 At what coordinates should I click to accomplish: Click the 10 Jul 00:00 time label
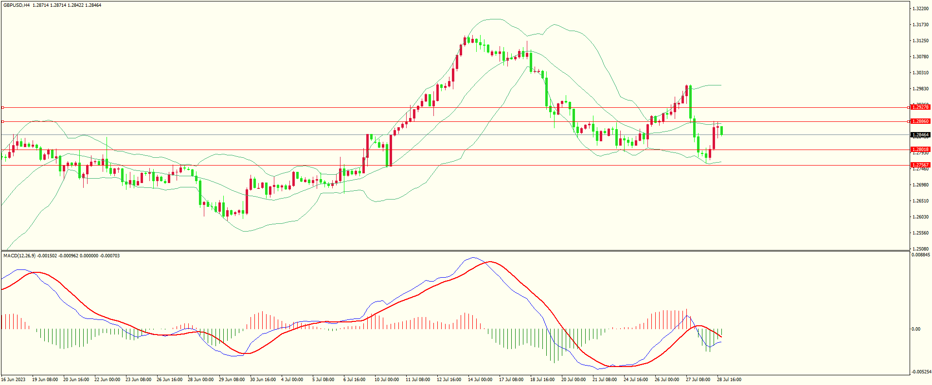[x=387, y=380]
